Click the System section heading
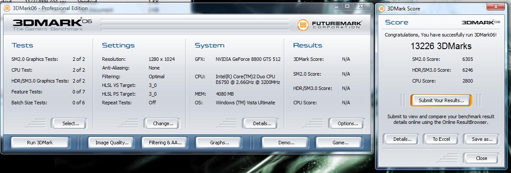The width and height of the screenshot is (511, 173). (x=210, y=45)
